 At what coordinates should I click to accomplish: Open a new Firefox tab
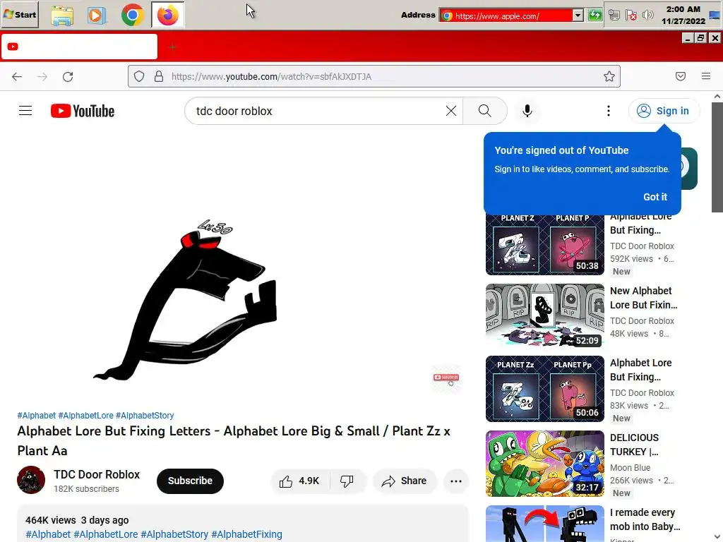point(172,47)
